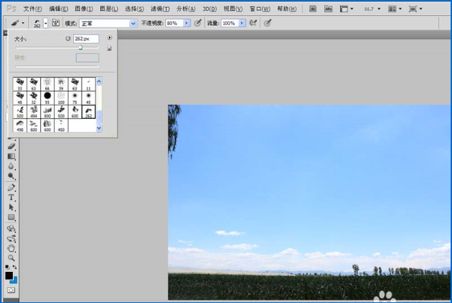The width and height of the screenshot is (452, 303).
Task: Open the 滤镜(T) menu
Action: 160,9
